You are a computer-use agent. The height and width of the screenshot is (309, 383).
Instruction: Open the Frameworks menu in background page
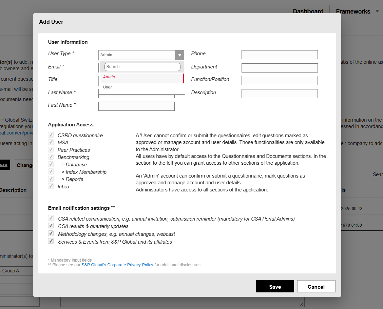(x=353, y=11)
